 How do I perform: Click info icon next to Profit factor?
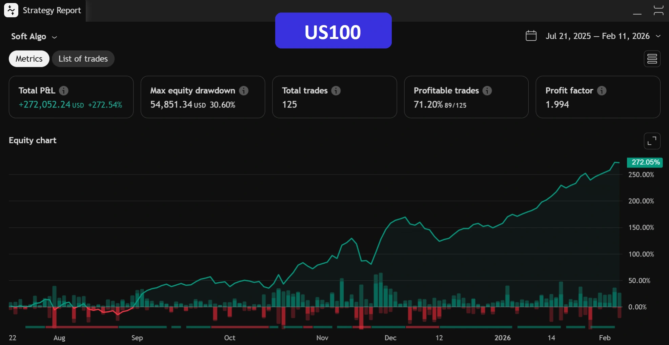pyautogui.click(x=602, y=90)
